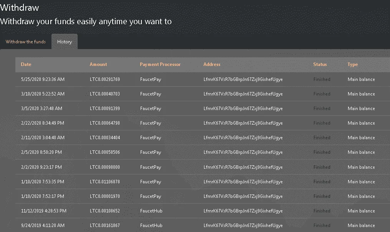Select amount LTC0.00161867
This screenshot has width=390, height=232.
(x=105, y=225)
